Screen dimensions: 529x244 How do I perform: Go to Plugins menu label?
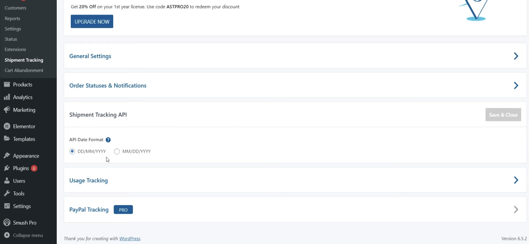(21, 168)
